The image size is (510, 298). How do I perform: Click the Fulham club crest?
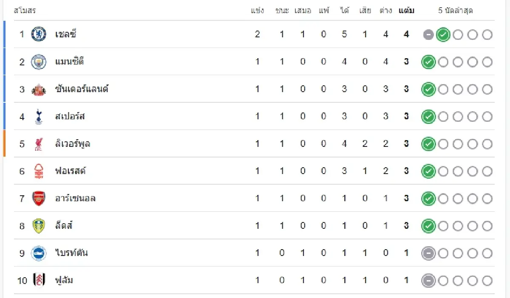39,281
